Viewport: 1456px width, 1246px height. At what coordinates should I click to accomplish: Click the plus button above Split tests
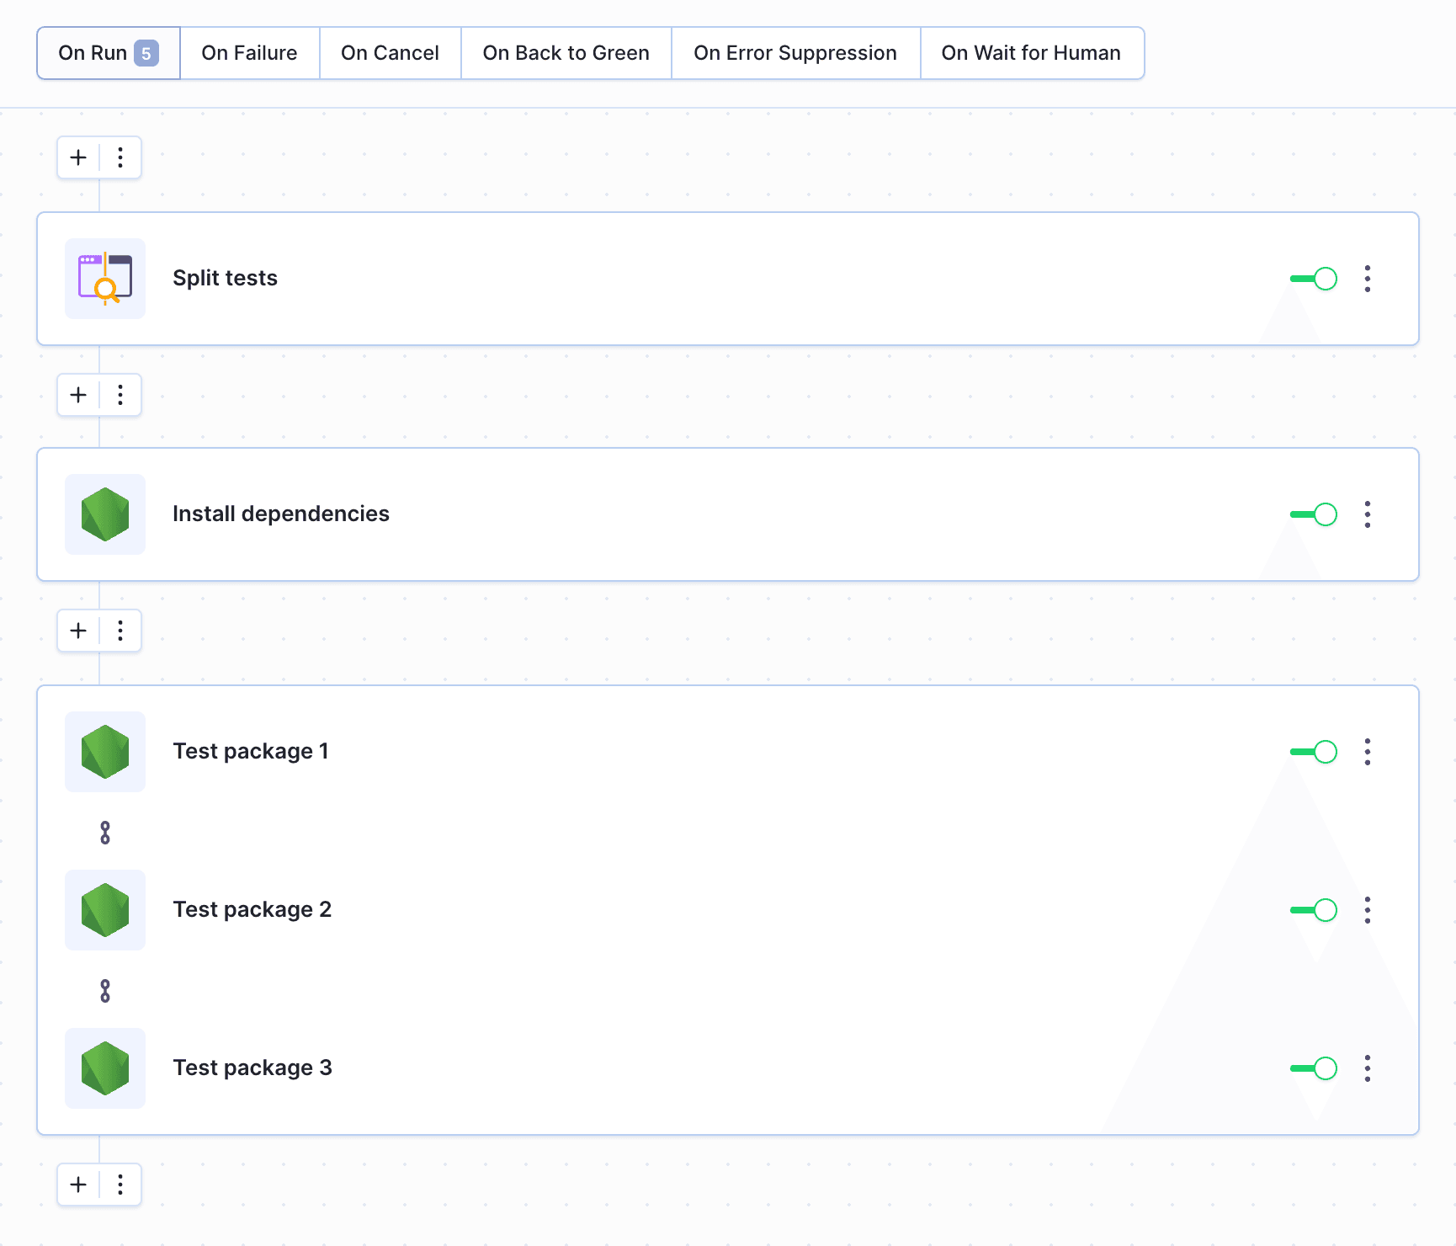77,157
